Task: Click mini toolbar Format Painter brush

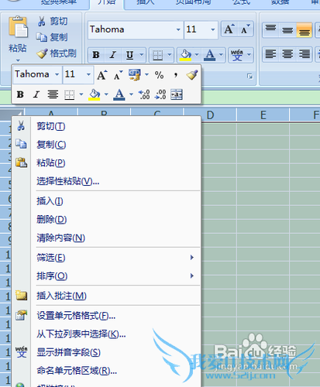Action: (x=192, y=75)
